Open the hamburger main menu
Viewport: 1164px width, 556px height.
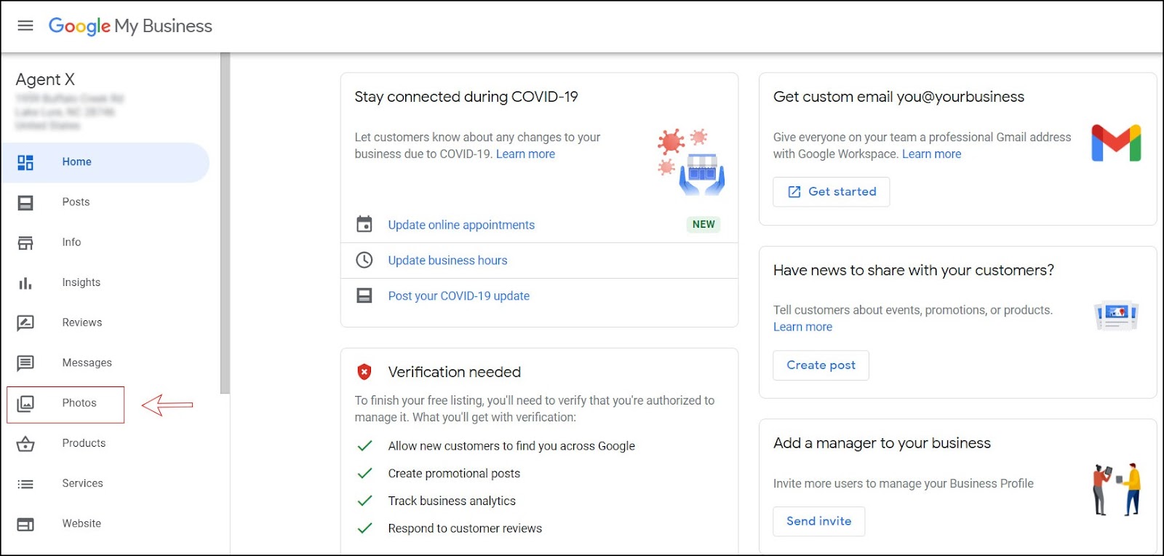coord(25,26)
